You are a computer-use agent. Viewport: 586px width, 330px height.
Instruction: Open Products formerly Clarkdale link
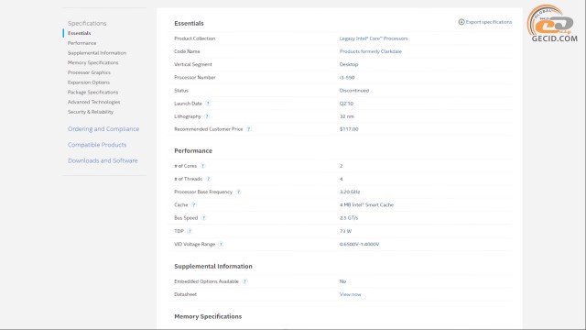(370, 51)
